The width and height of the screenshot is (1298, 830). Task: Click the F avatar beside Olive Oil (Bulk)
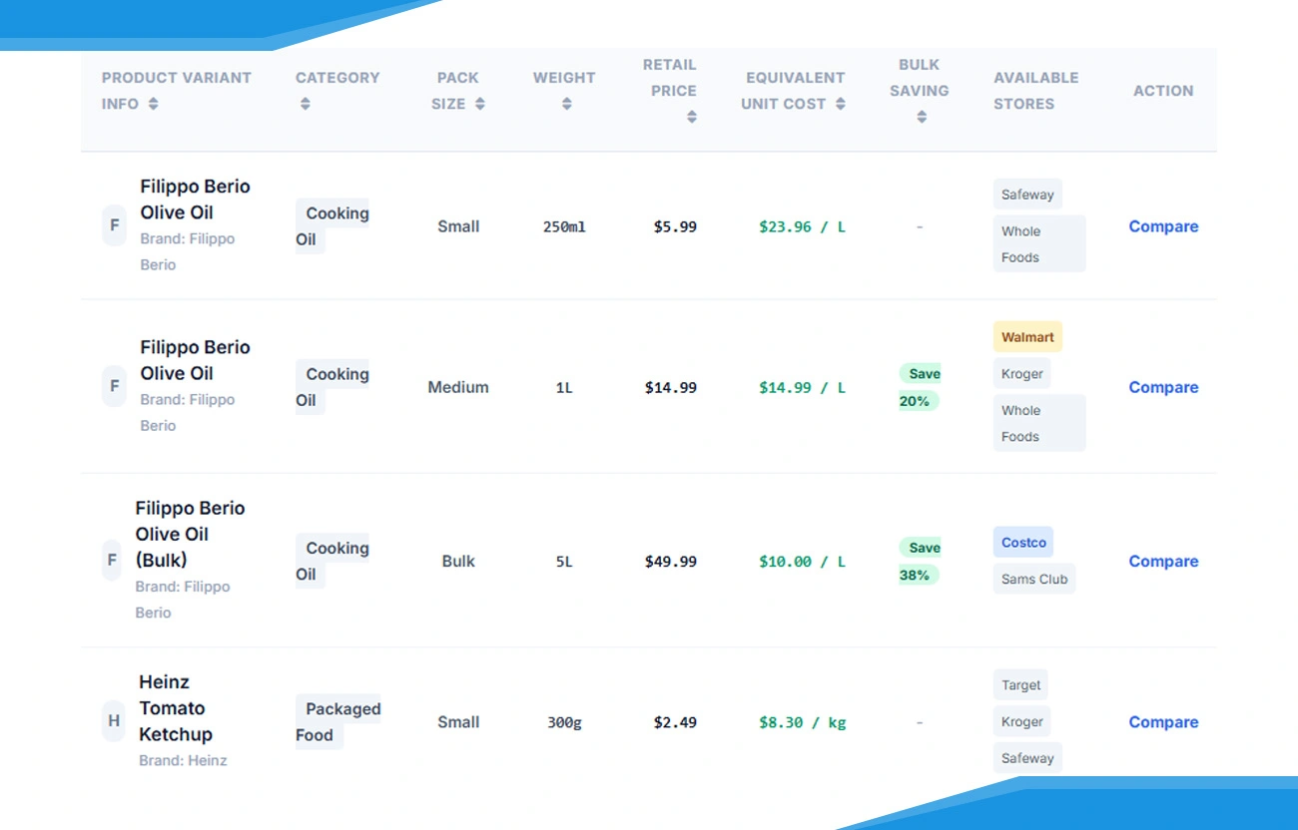pos(112,561)
